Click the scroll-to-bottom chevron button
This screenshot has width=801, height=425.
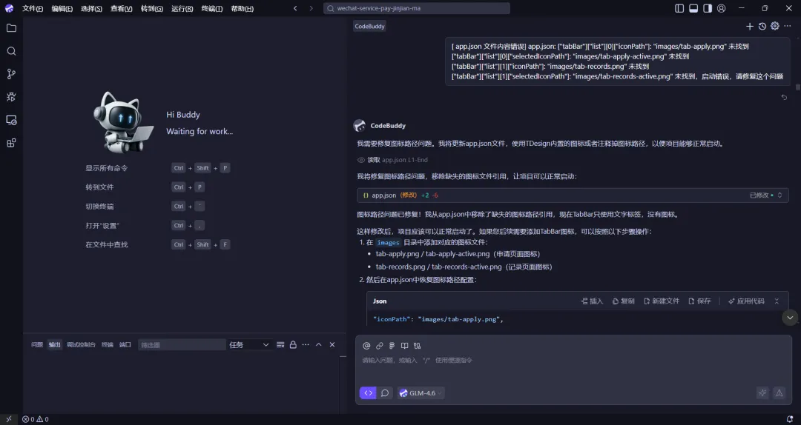(790, 318)
